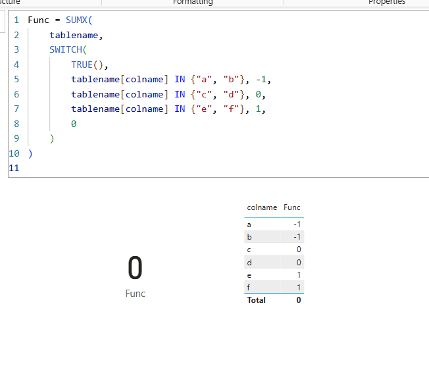Click the {"c", "d"} set on line 6

218,94
